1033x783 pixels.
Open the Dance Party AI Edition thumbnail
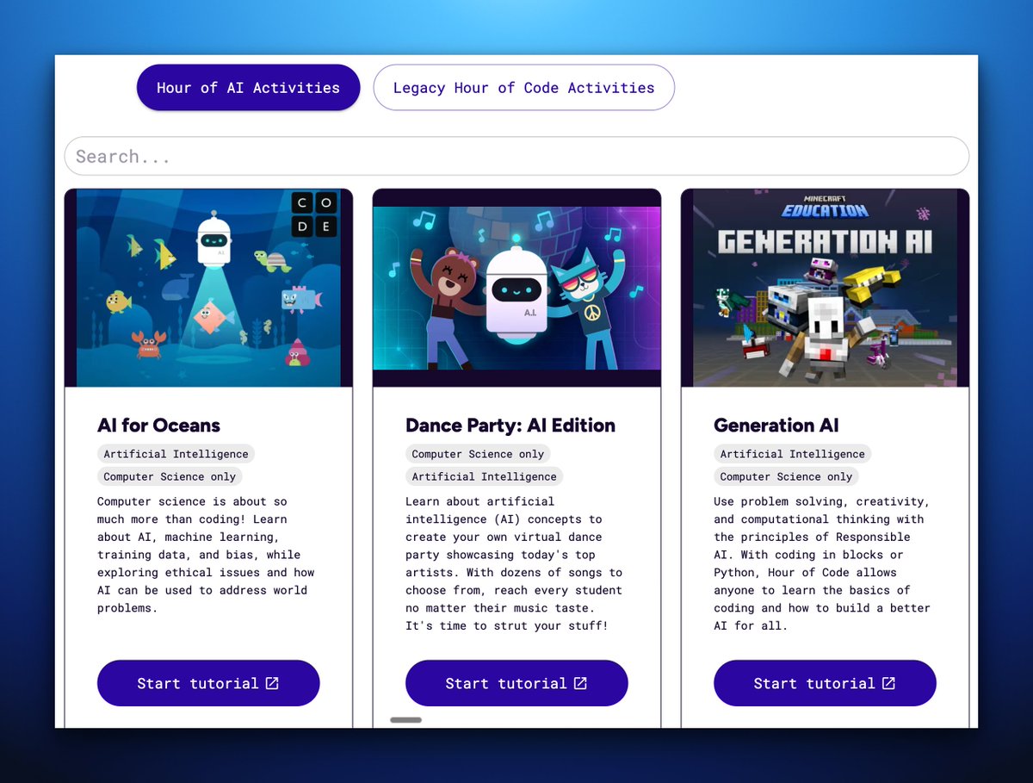[516, 288]
